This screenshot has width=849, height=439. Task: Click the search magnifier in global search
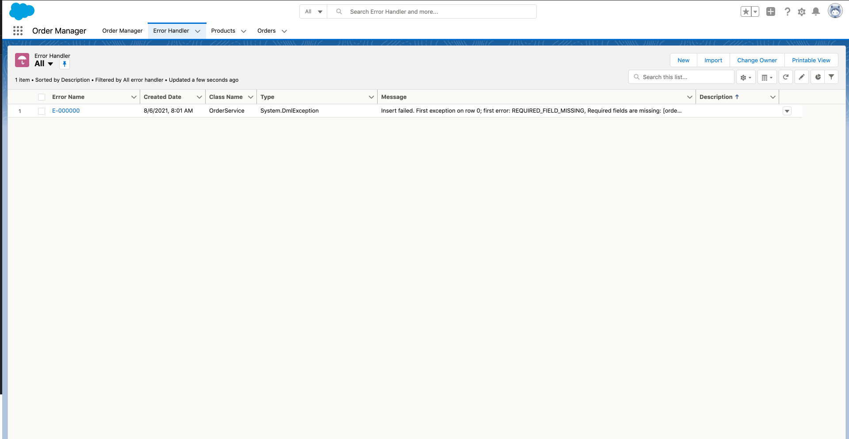[339, 11]
